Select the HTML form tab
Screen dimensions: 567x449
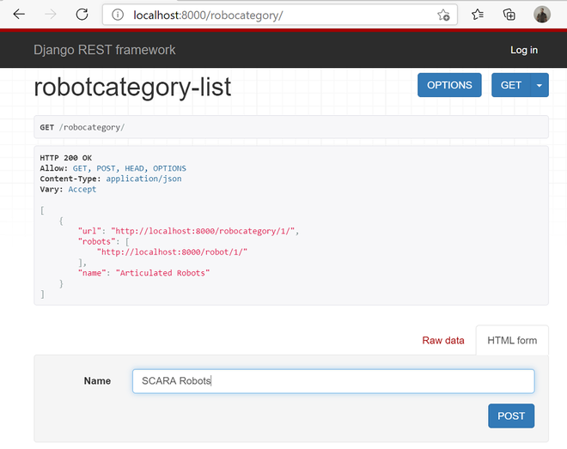512,340
